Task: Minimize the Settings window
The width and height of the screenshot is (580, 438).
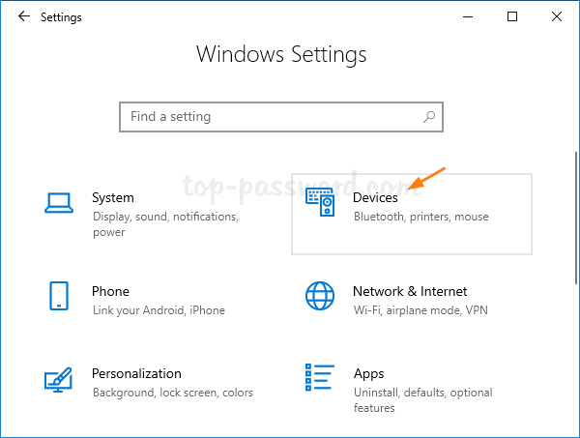Action: (468, 16)
